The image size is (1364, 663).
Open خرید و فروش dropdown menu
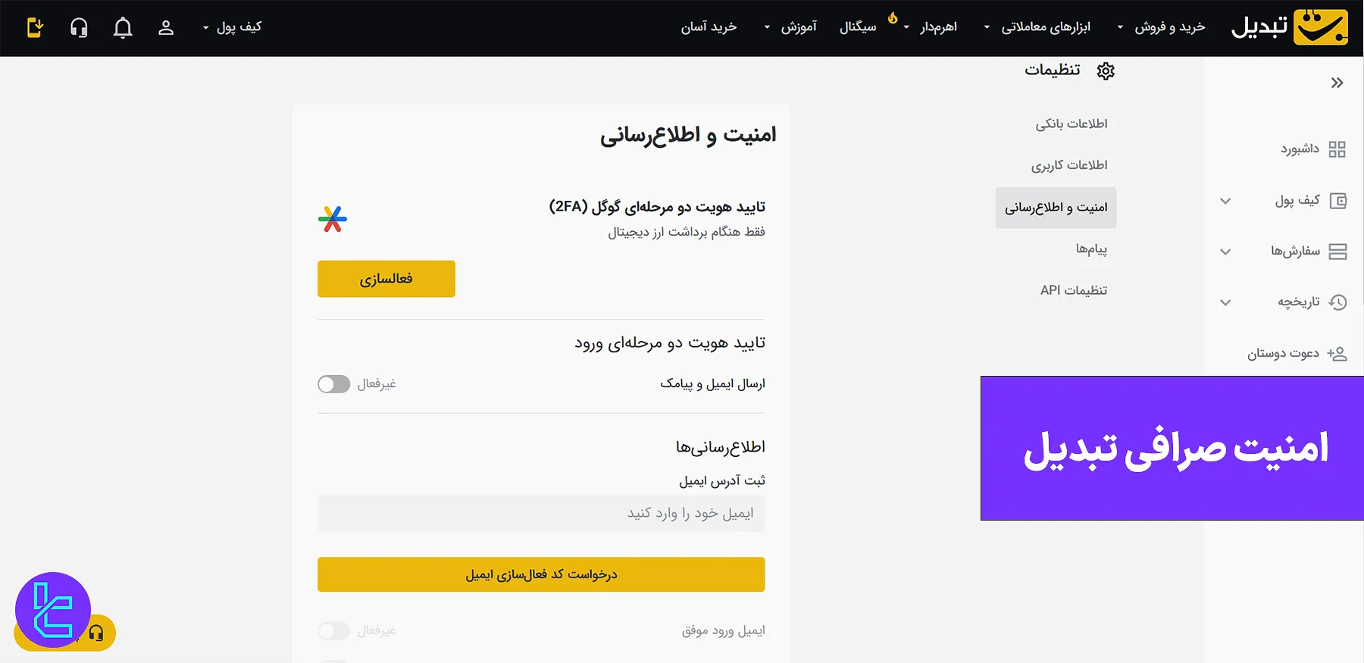(x=1161, y=27)
